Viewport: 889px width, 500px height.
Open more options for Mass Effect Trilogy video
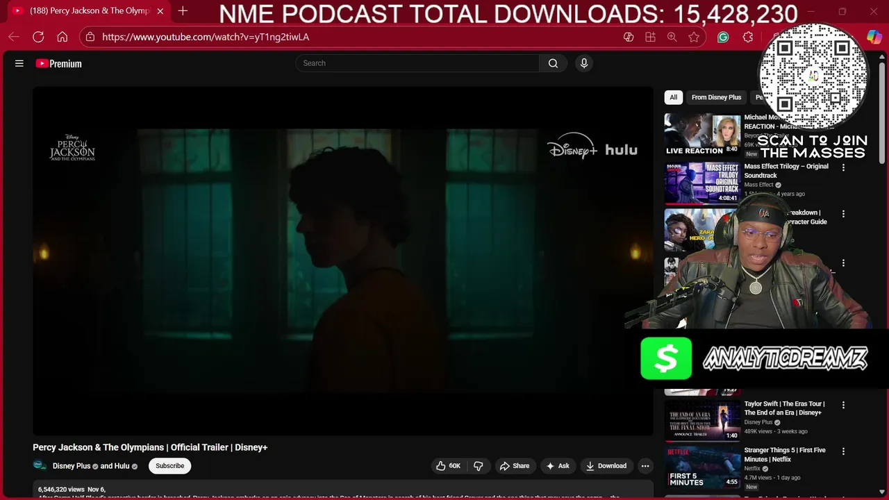(843, 167)
